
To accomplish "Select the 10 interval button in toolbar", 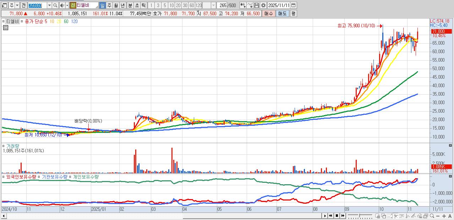I will [x=171, y=5].
